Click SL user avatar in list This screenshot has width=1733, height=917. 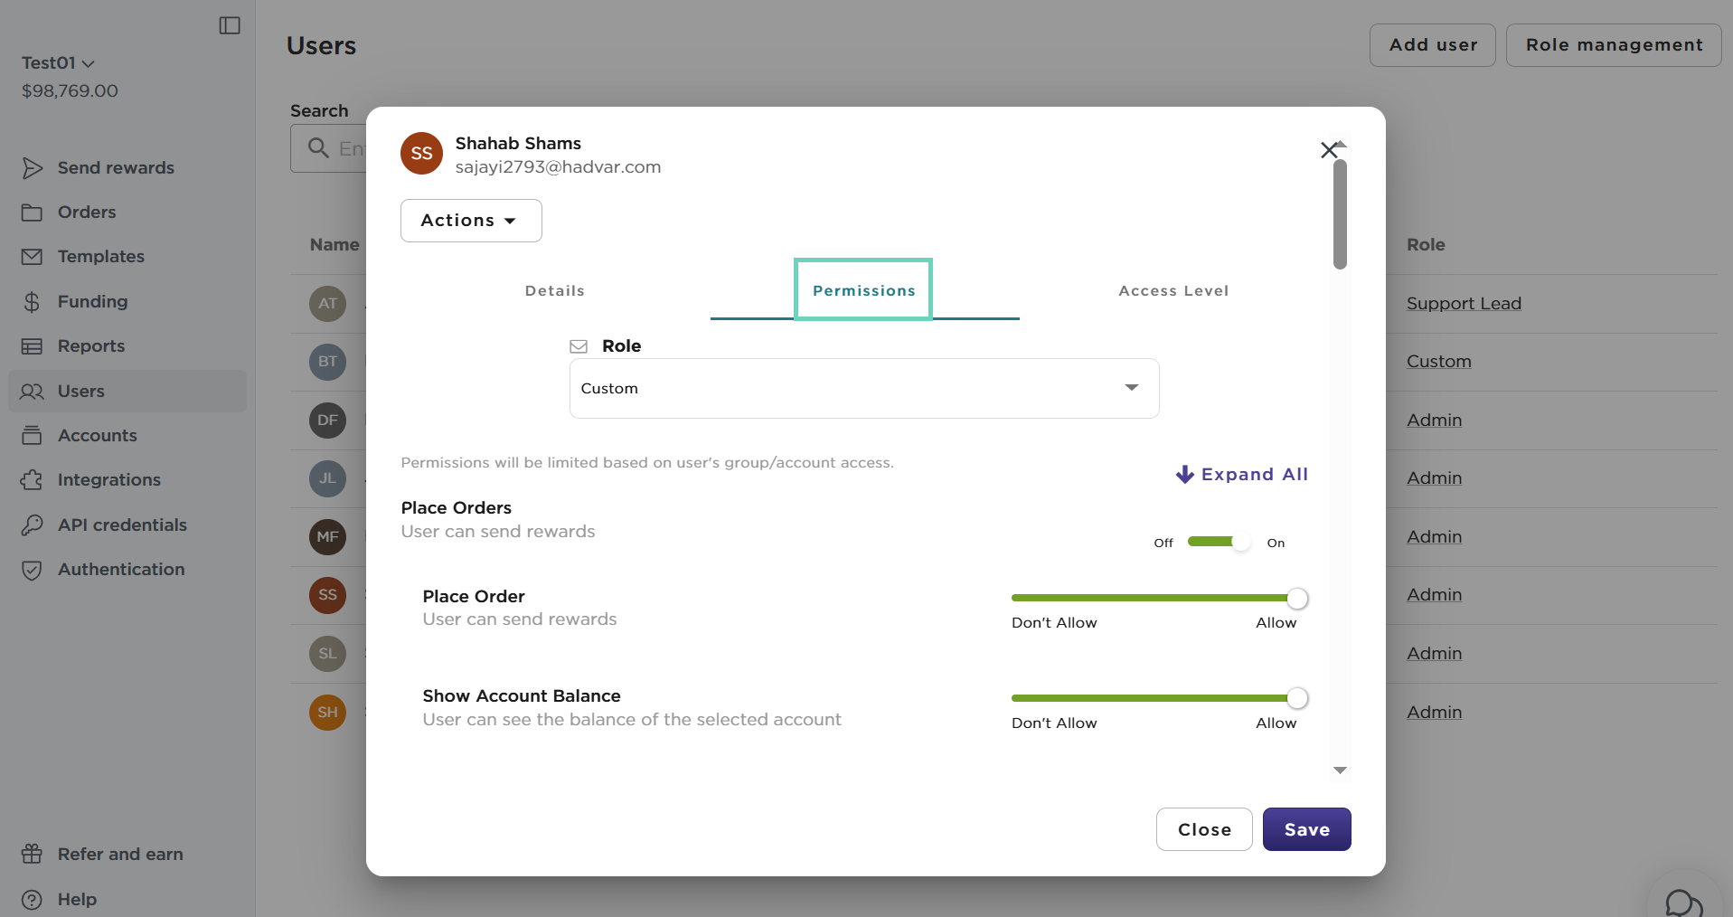(327, 653)
